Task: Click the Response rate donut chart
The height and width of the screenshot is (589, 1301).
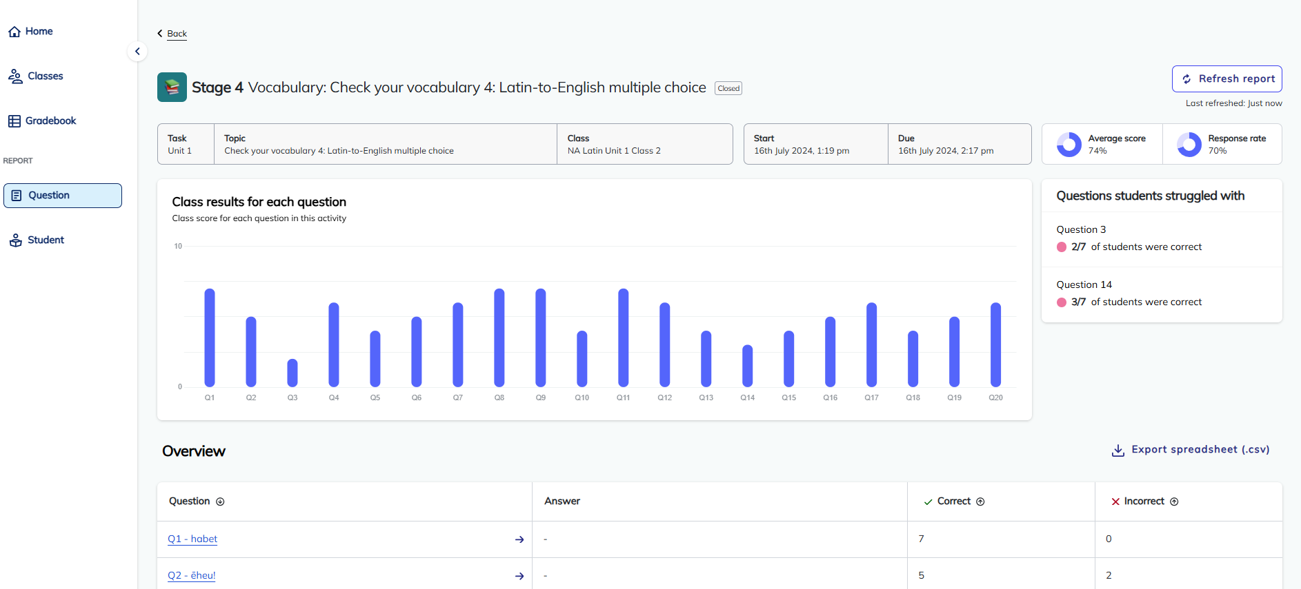Action: (x=1189, y=145)
